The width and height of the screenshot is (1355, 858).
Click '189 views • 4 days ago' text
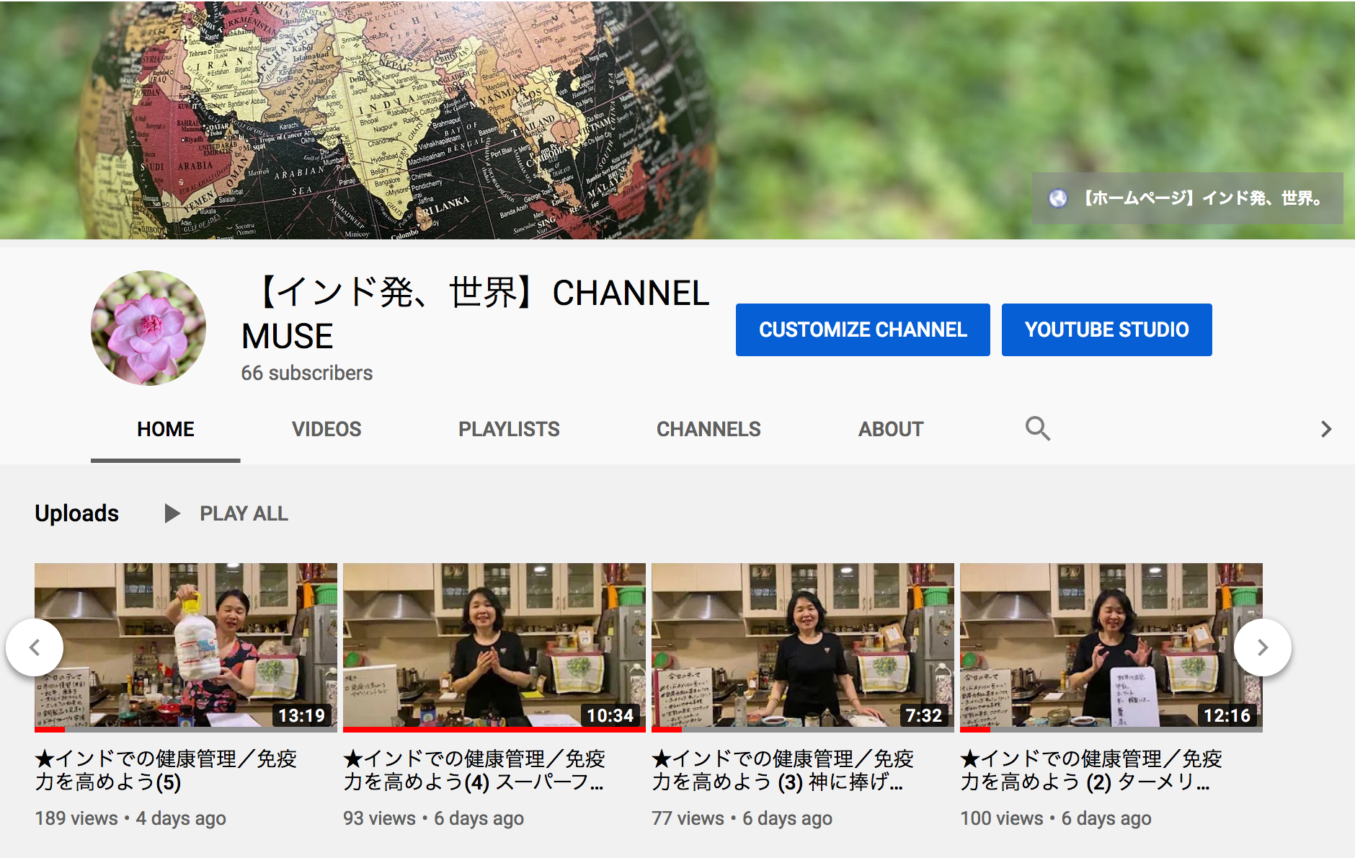pos(130,818)
